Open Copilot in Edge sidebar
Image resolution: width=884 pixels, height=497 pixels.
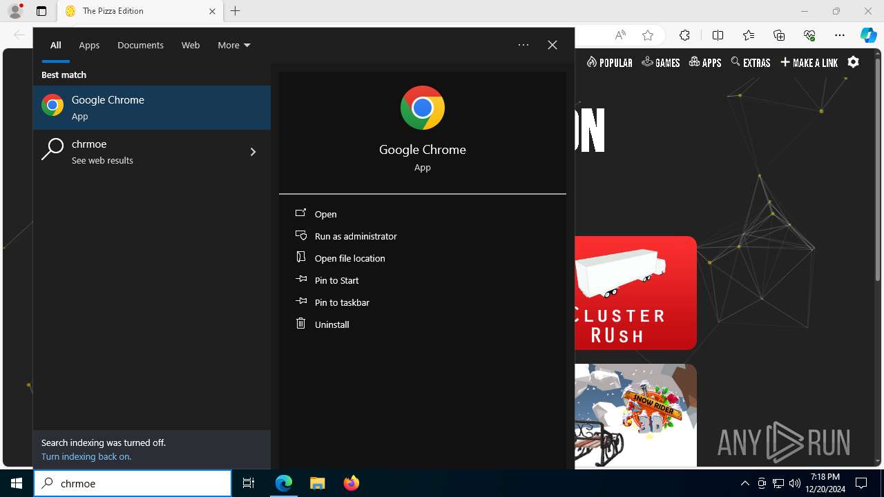tap(869, 35)
